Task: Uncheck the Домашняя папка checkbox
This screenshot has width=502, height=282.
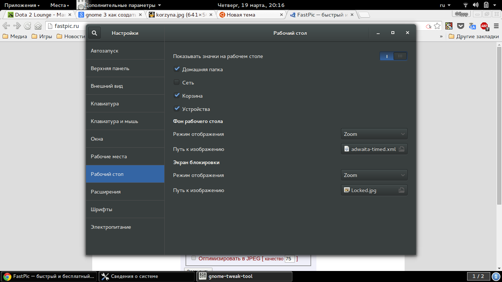Action: 177,69
